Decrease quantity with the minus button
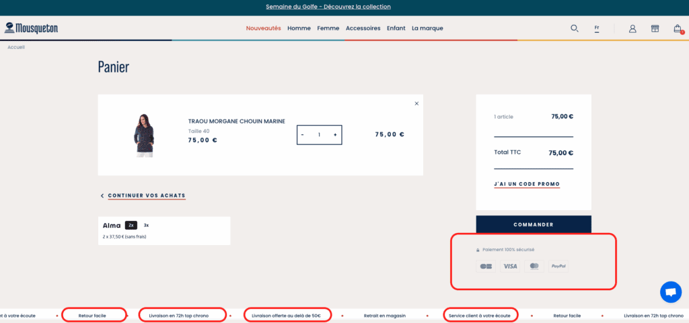Screen dimensions: 689x323 tap(302, 135)
